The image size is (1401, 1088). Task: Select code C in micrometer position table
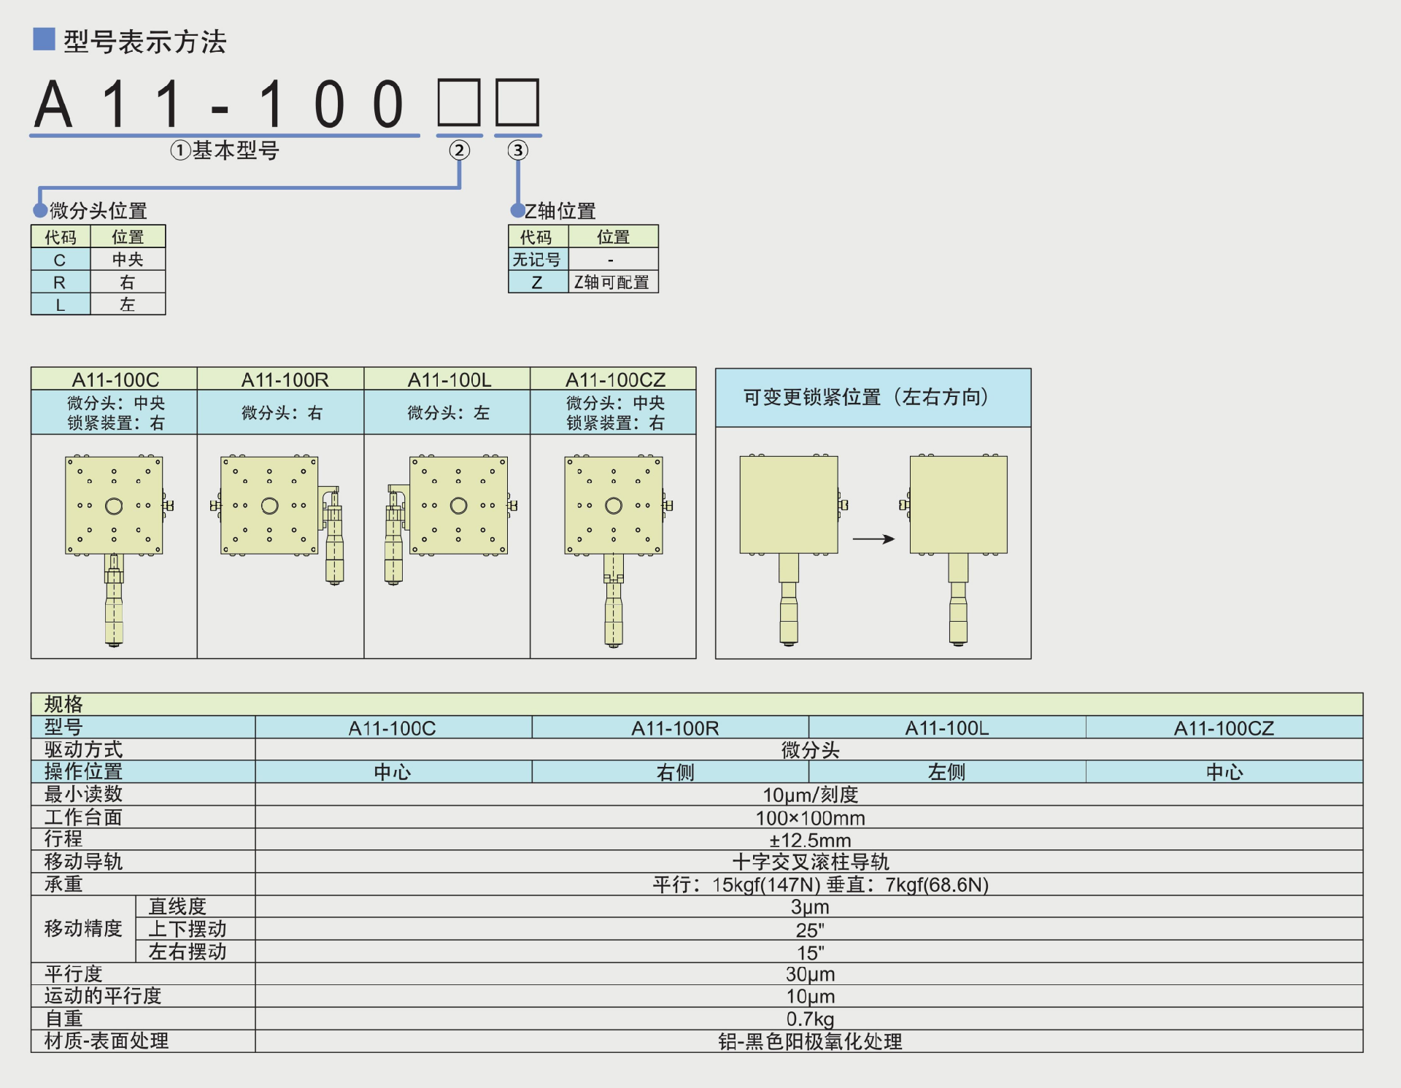60,260
